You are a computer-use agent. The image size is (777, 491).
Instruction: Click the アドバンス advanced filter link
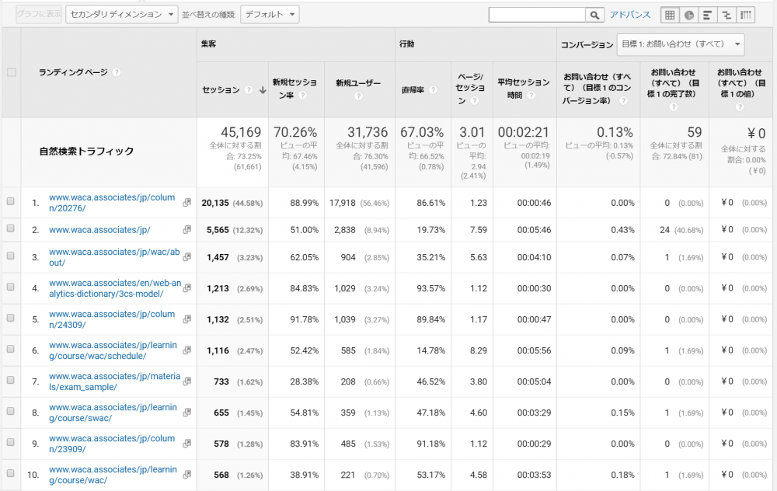(x=630, y=15)
